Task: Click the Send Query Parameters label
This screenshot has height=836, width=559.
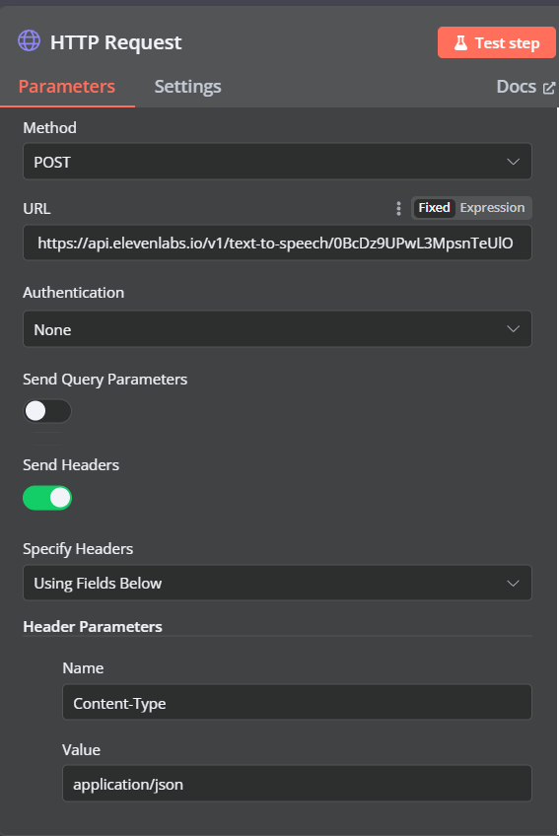Action: pyautogui.click(x=105, y=380)
